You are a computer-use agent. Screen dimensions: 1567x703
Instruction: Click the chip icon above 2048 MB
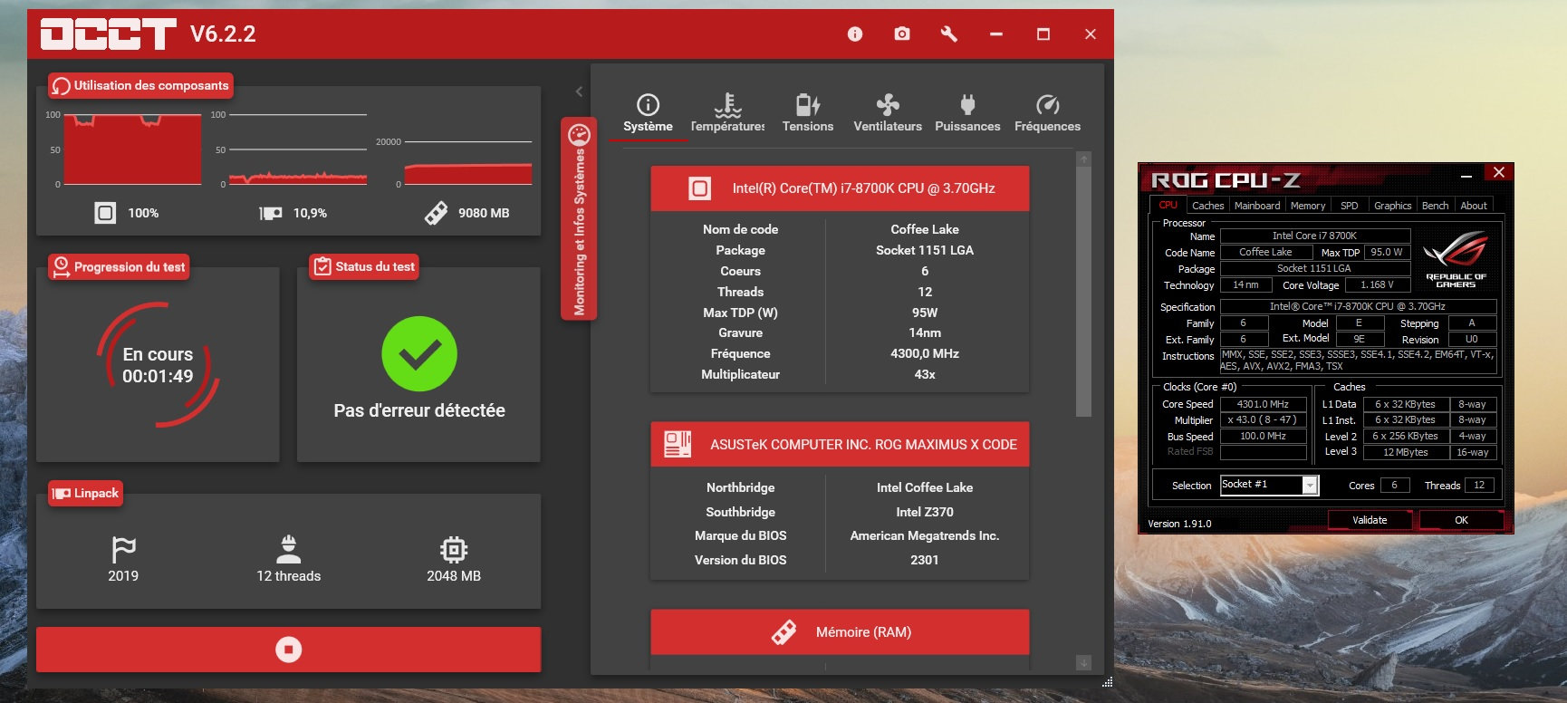pyautogui.click(x=454, y=549)
